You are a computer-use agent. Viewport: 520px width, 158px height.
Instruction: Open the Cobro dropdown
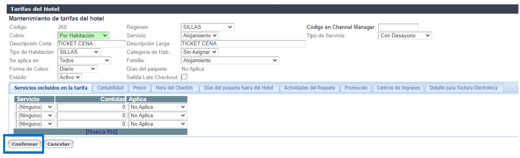[83, 35]
